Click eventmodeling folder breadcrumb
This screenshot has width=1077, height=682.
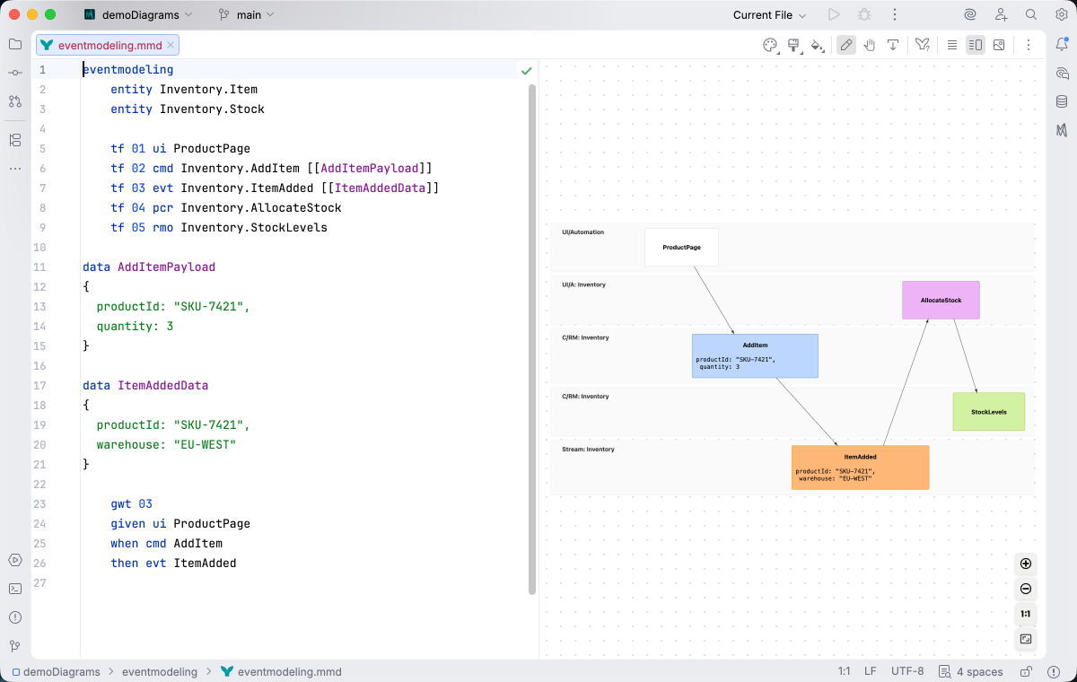[160, 671]
